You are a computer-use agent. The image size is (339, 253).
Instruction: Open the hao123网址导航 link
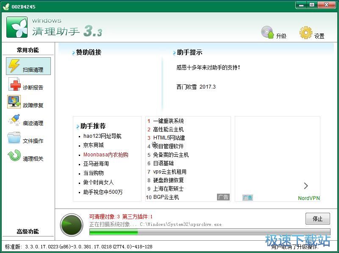[x=102, y=136]
